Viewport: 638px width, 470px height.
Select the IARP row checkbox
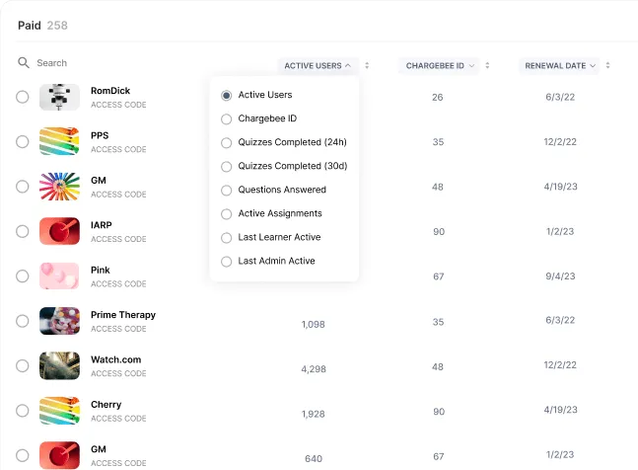pos(23,231)
